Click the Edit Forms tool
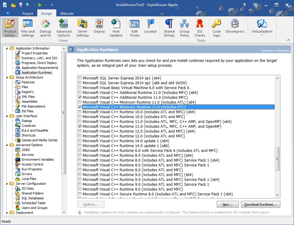The height and width of the screenshot is (225, 294). click(x=135, y=28)
